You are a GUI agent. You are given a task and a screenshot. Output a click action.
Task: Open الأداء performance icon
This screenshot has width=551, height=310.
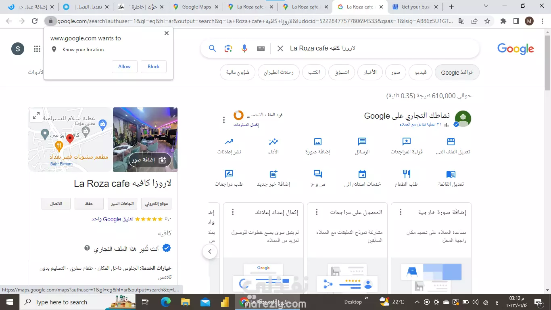tap(273, 142)
